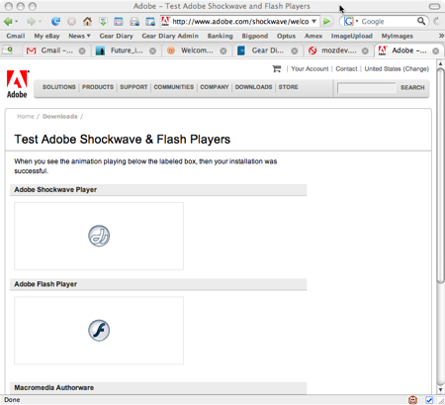This screenshot has height=405, width=445.
Task: Show more bookmarks with the chevron
Action: (441, 36)
